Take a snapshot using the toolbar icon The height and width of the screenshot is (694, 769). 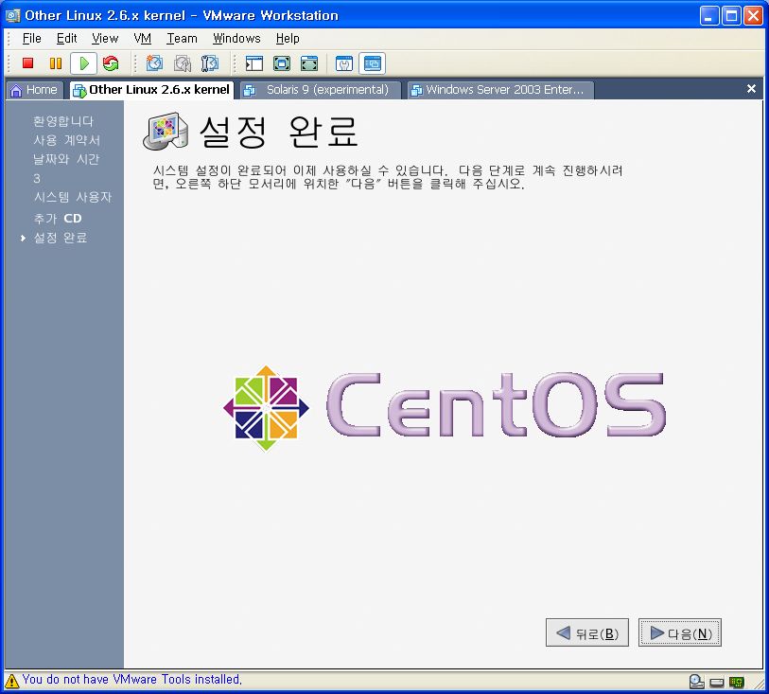point(154,63)
